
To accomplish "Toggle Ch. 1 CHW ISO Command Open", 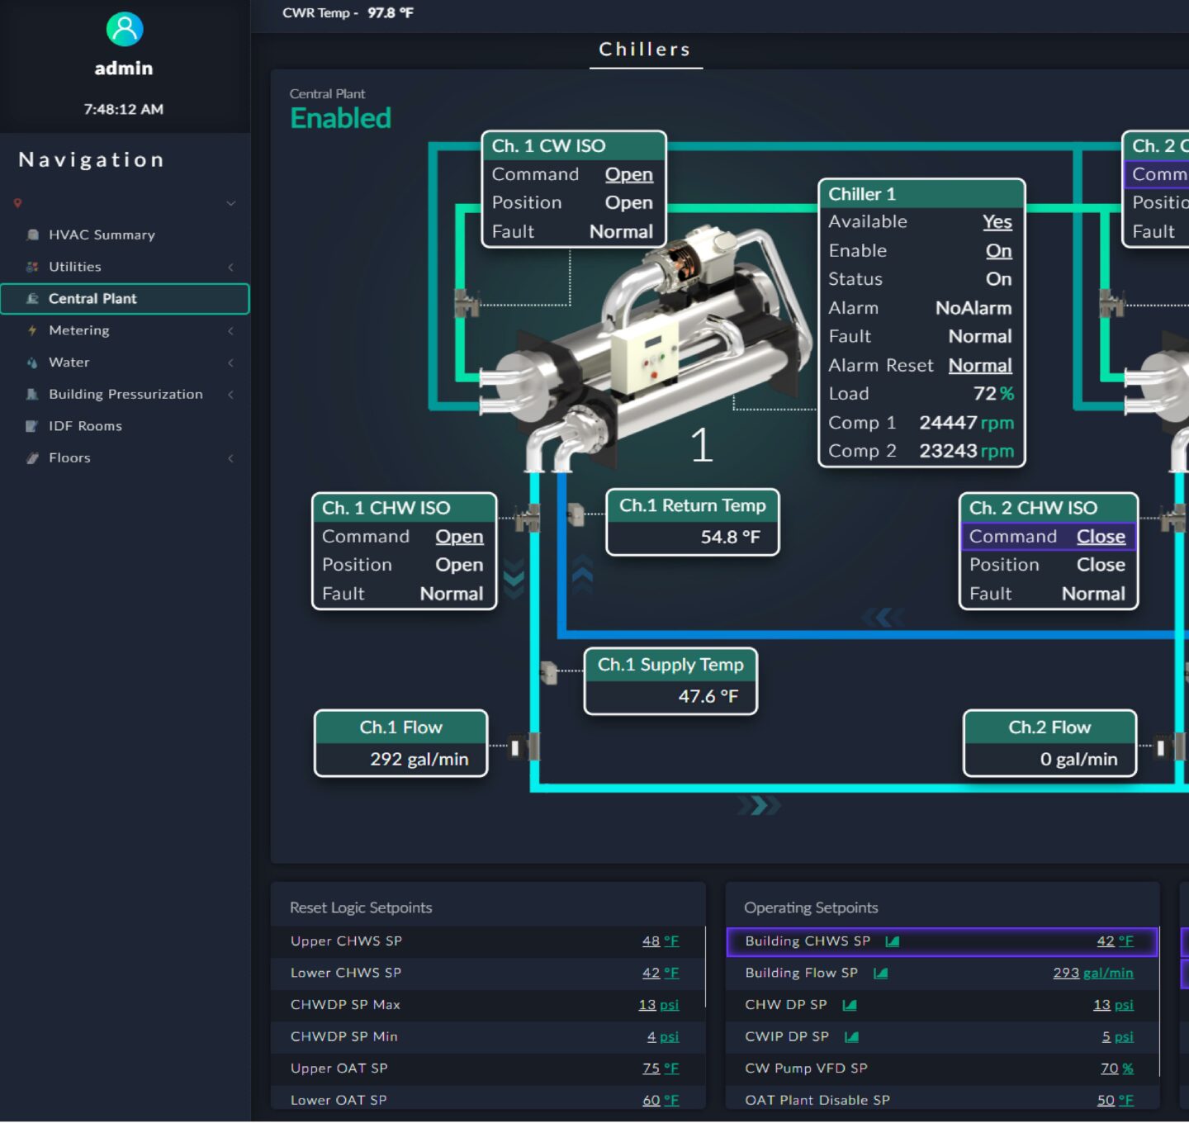I will (459, 537).
